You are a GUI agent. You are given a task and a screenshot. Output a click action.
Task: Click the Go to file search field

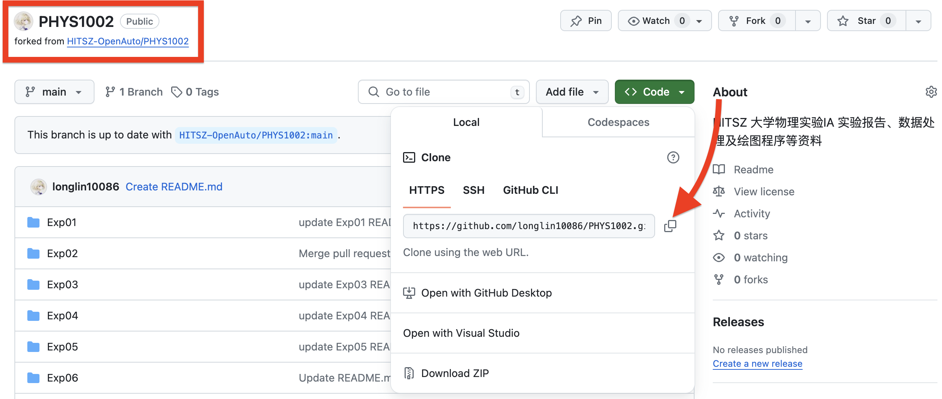pyautogui.click(x=444, y=92)
